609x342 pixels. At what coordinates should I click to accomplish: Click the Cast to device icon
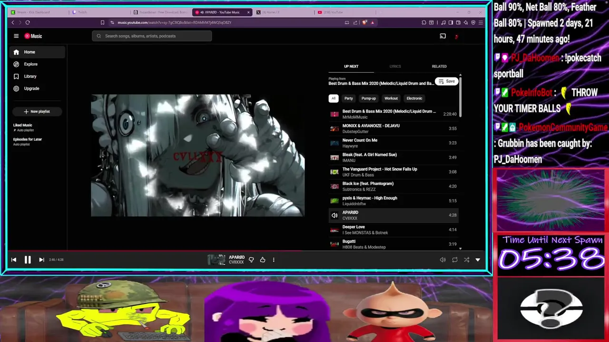tap(442, 36)
